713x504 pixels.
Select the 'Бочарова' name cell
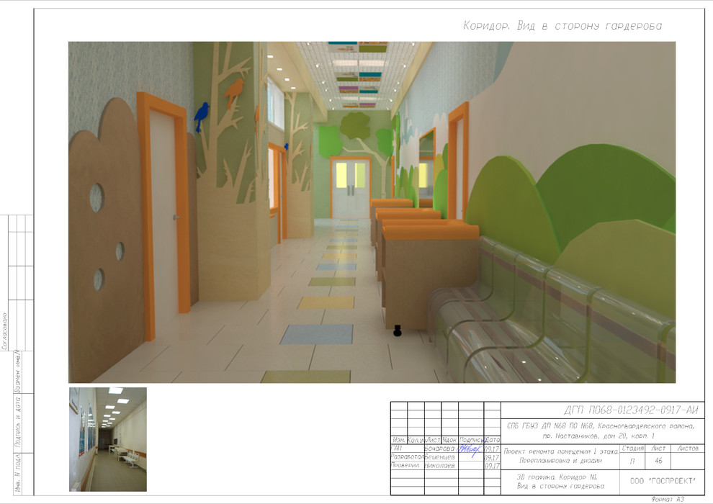pos(439,449)
